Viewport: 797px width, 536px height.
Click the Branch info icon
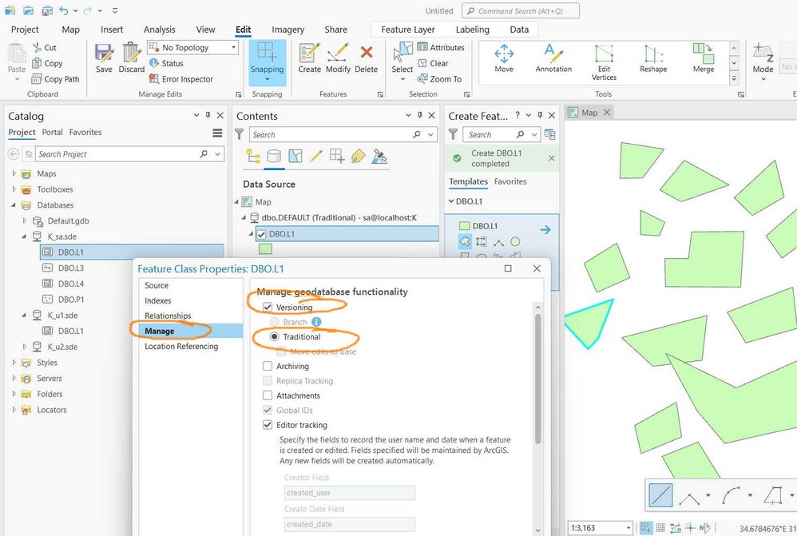click(x=316, y=322)
